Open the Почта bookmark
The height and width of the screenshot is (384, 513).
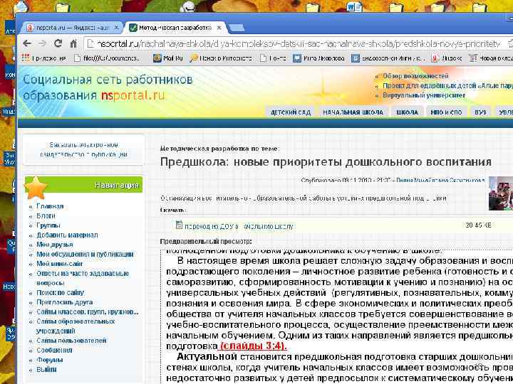(x=273, y=58)
